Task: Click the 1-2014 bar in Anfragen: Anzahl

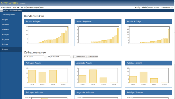Action: point(32,77)
